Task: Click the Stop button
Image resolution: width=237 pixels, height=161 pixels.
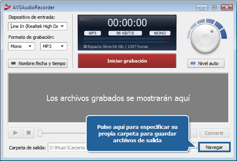Action: tap(29, 133)
